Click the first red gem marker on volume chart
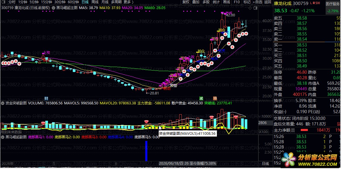This screenshot has height=169, width=342. pyautogui.click(x=43, y=123)
